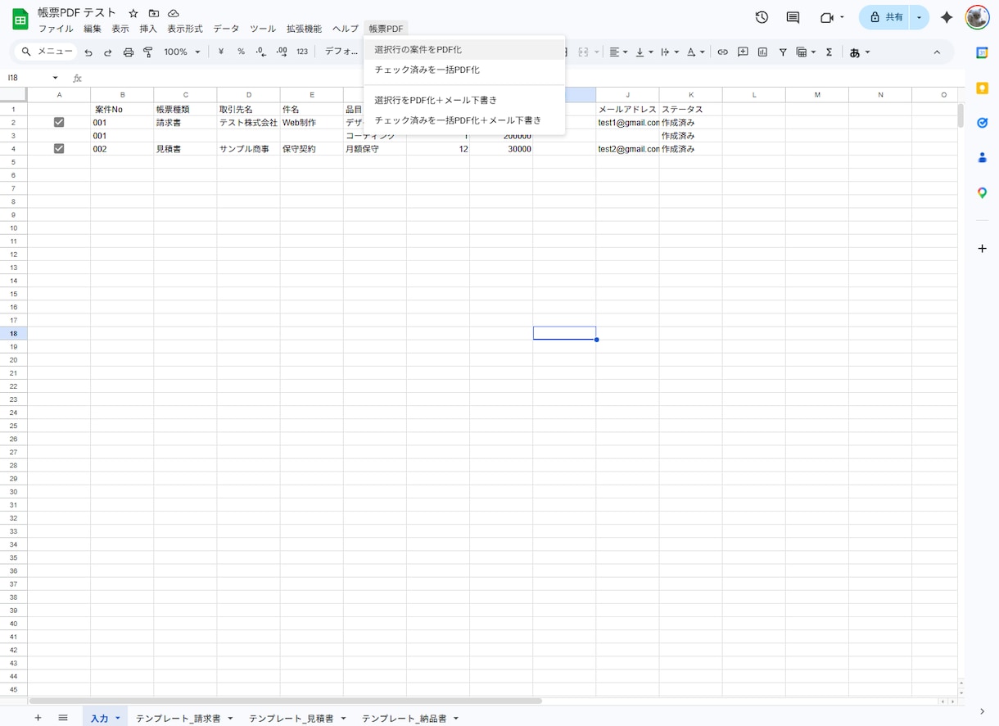
Task: Insert a comment from toolbar
Action: [x=743, y=52]
